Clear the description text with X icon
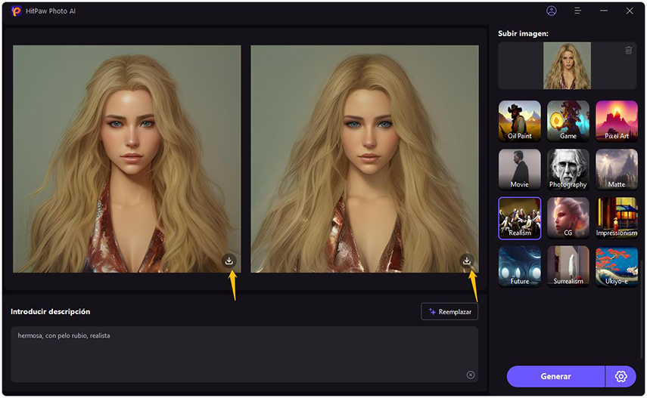647x398 pixels. (x=470, y=375)
